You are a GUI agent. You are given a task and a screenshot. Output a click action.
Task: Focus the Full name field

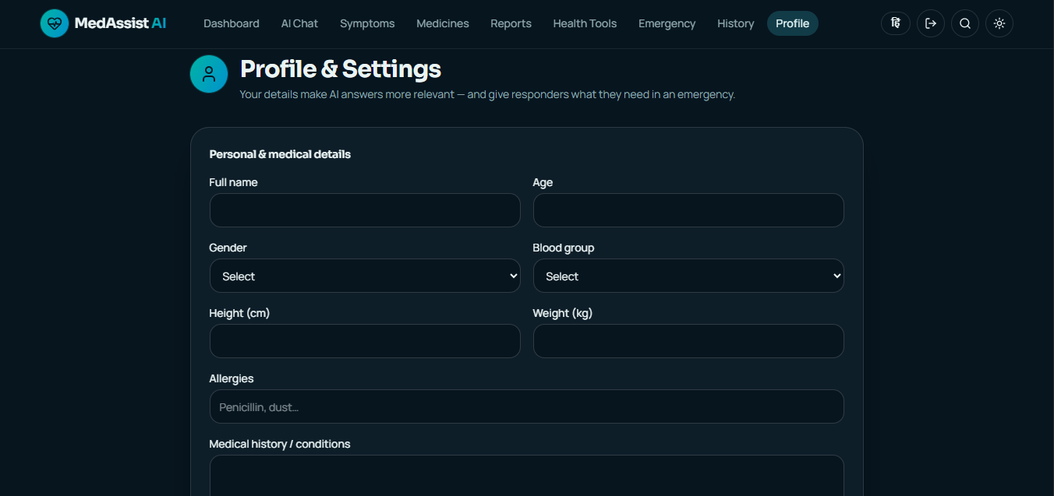click(365, 210)
